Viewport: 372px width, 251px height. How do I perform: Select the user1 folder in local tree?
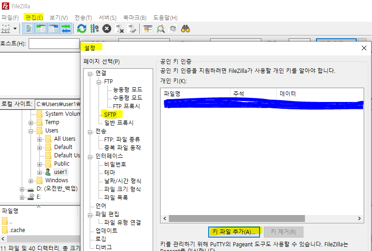[61, 172]
